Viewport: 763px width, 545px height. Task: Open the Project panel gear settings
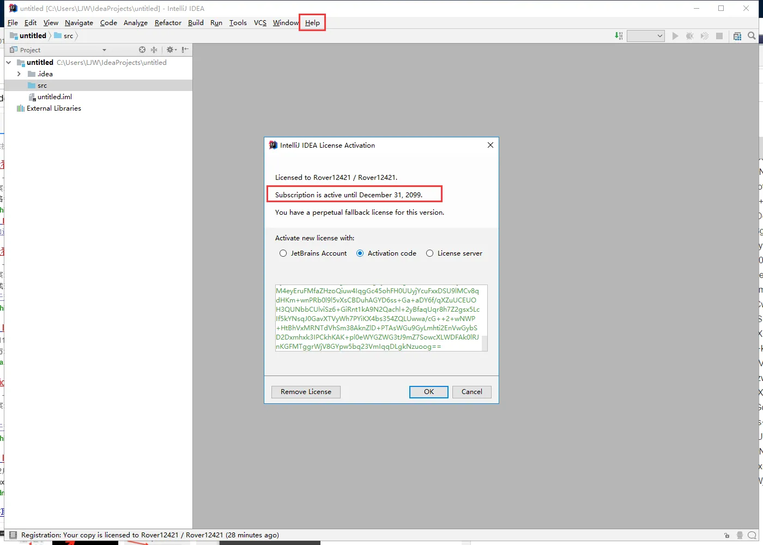pos(171,50)
